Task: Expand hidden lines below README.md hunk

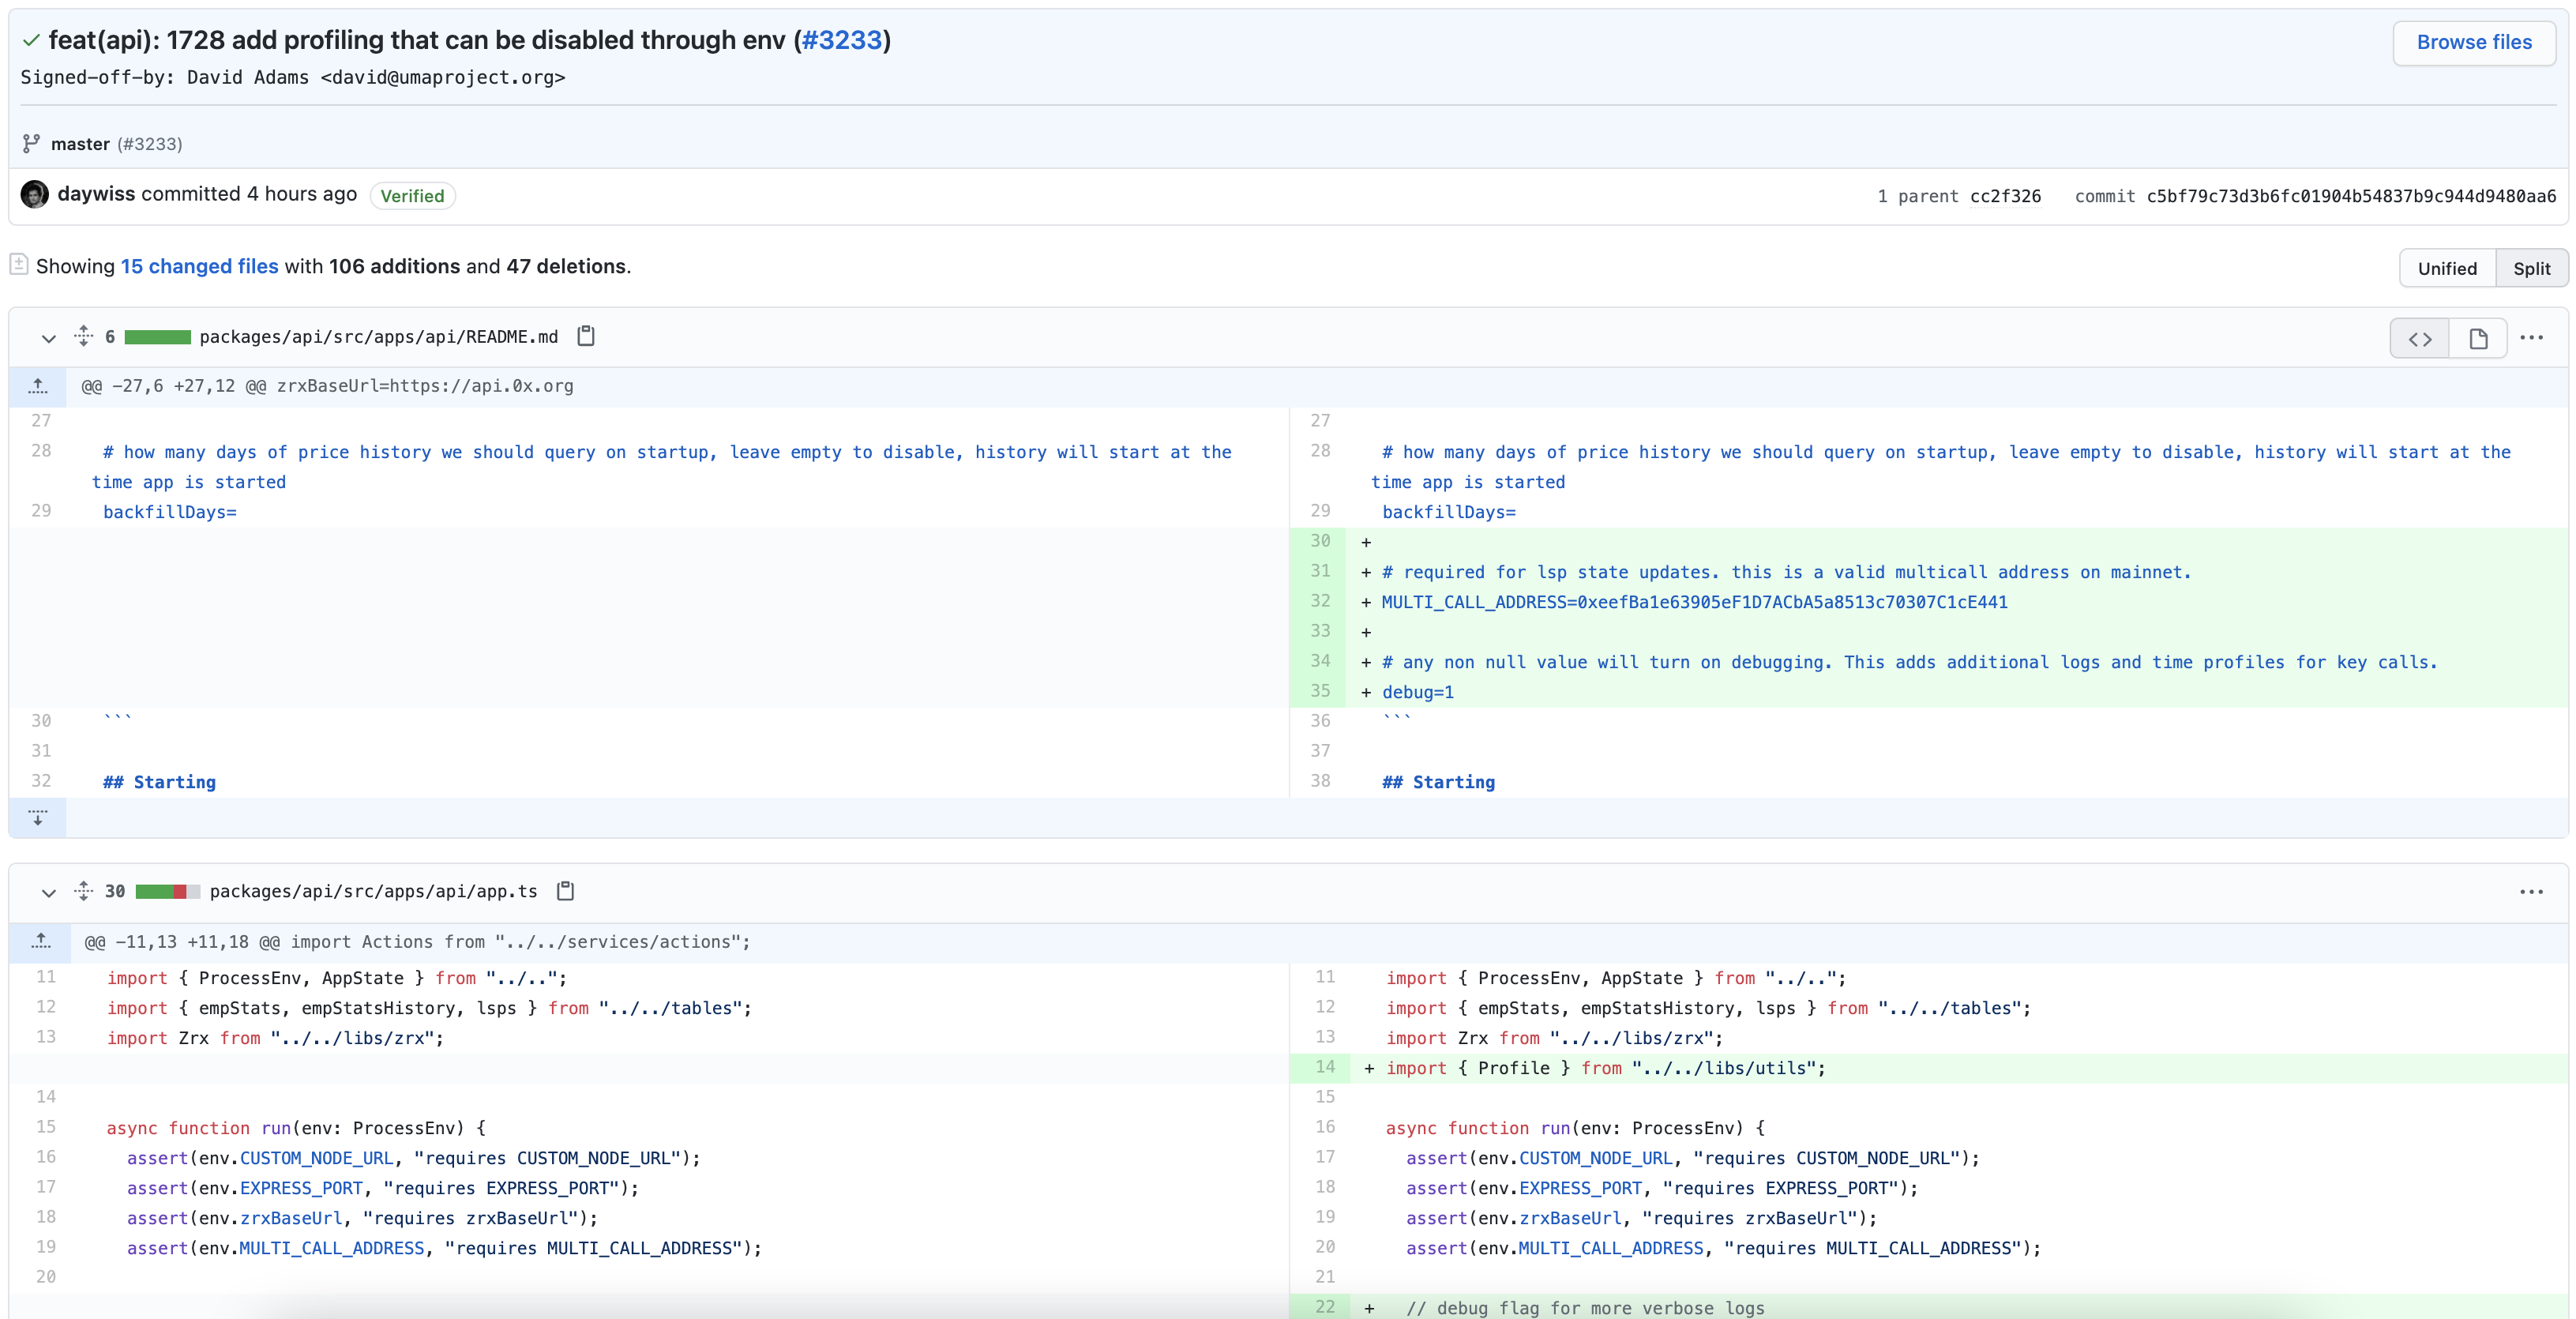Action: pos(38,817)
